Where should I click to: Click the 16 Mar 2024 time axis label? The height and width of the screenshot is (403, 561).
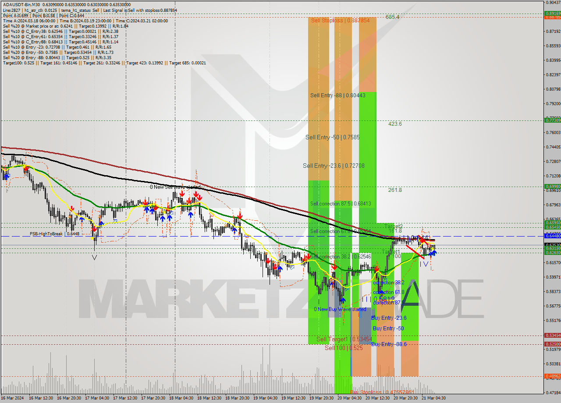(x=13, y=398)
